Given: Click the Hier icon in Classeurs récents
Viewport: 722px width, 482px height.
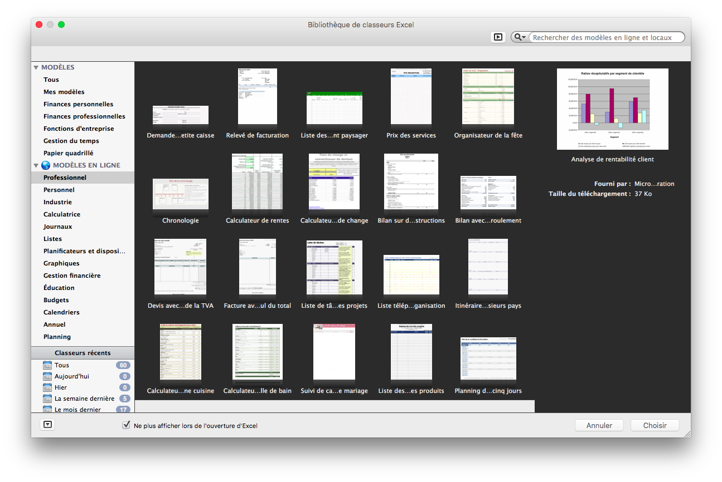Looking at the screenshot, I should tap(47, 387).
